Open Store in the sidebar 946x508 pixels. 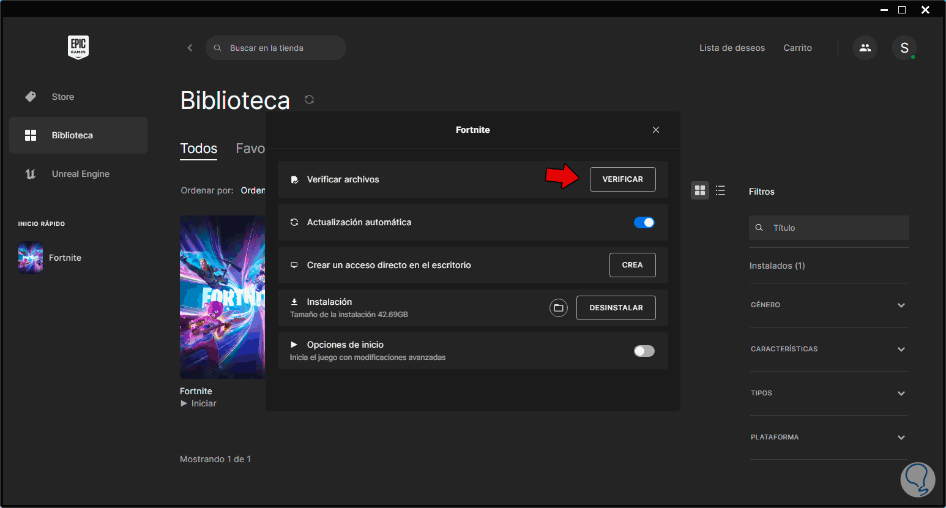click(78, 97)
